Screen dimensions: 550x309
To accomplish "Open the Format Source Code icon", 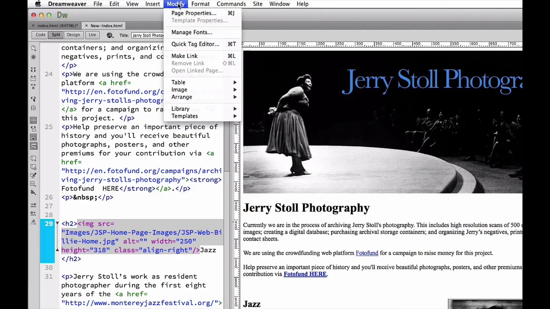I will [x=34, y=222].
